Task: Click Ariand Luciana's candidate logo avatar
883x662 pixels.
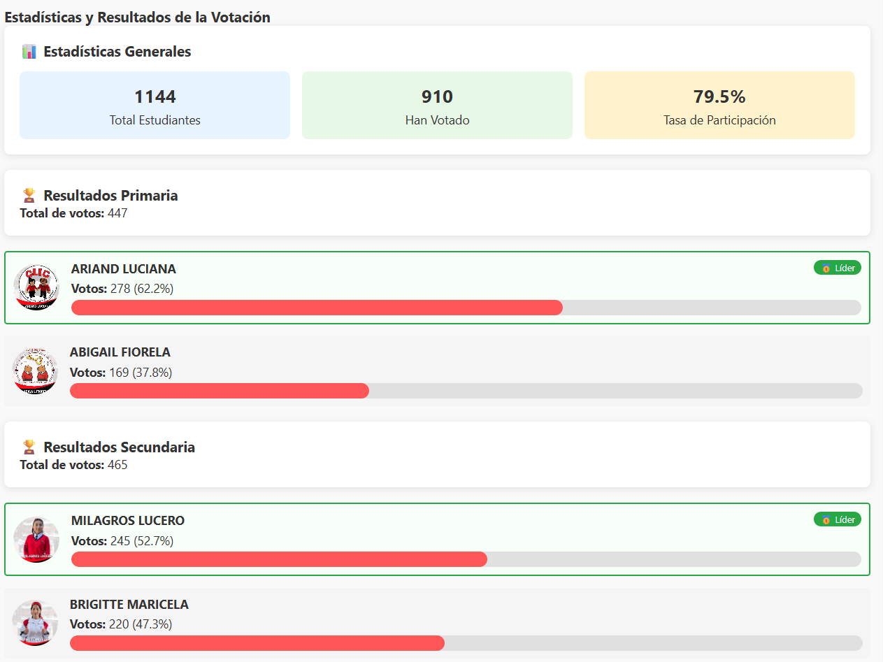Action: click(36, 287)
